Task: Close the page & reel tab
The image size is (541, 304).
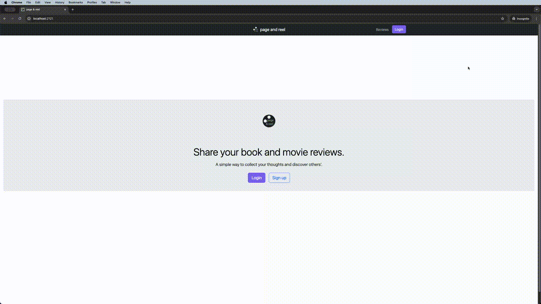Action: tap(65, 9)
